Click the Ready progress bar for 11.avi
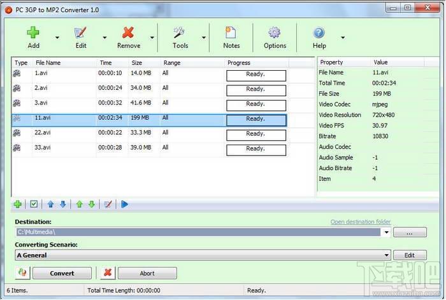The width and height of the screenshot is (446, 300). [x=256, y=120]
